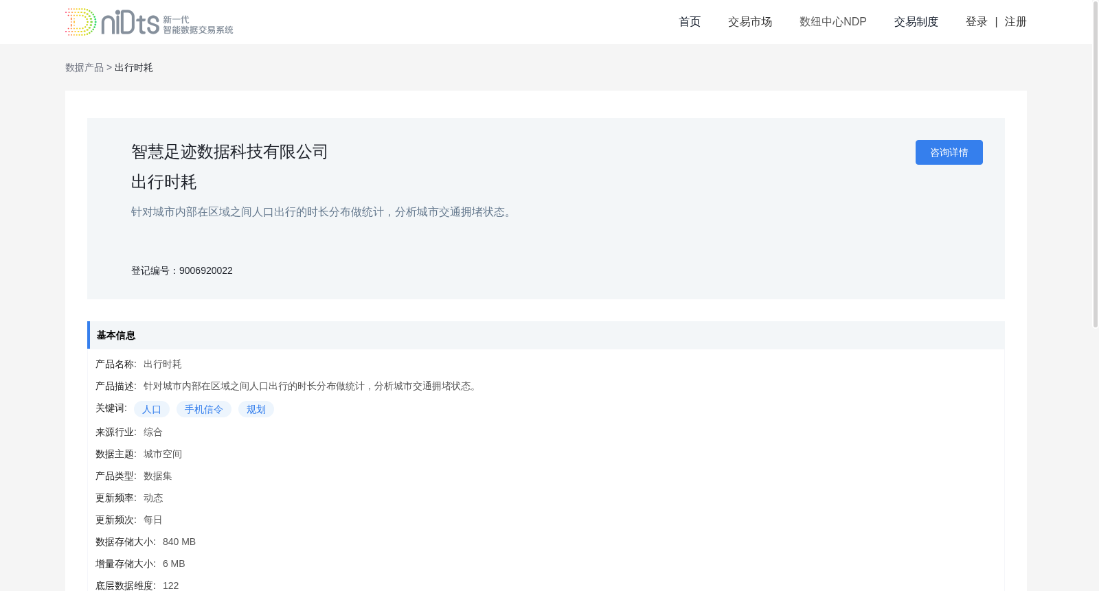Open 数纽中心NDP navigation item

[x=833, y=22]
